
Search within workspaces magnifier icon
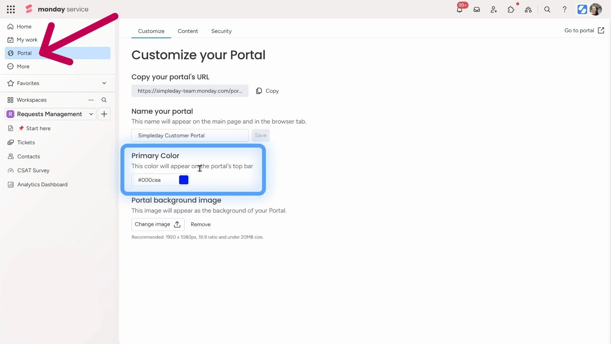(x=104, y=100)
